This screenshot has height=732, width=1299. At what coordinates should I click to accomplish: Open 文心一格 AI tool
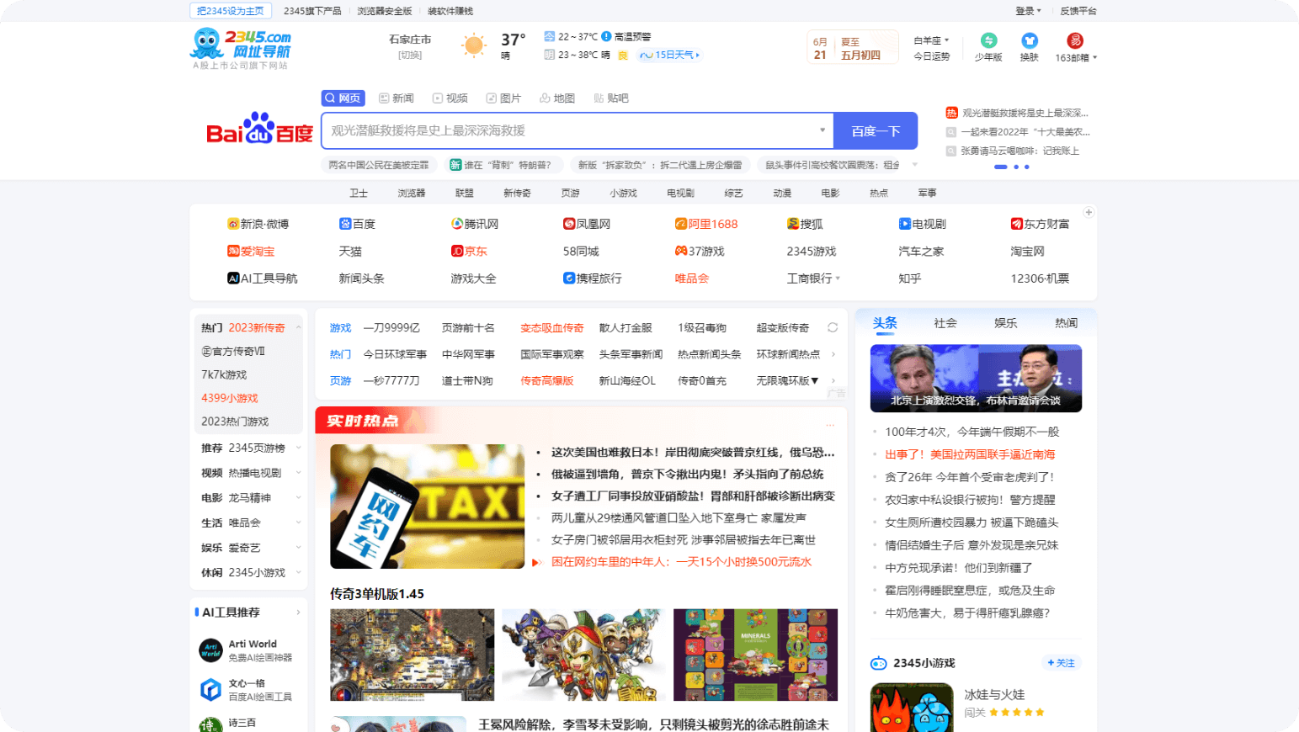246,689
